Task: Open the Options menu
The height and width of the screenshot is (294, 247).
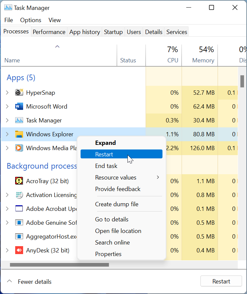Action: pyautogui.click(x=31, y=20)
